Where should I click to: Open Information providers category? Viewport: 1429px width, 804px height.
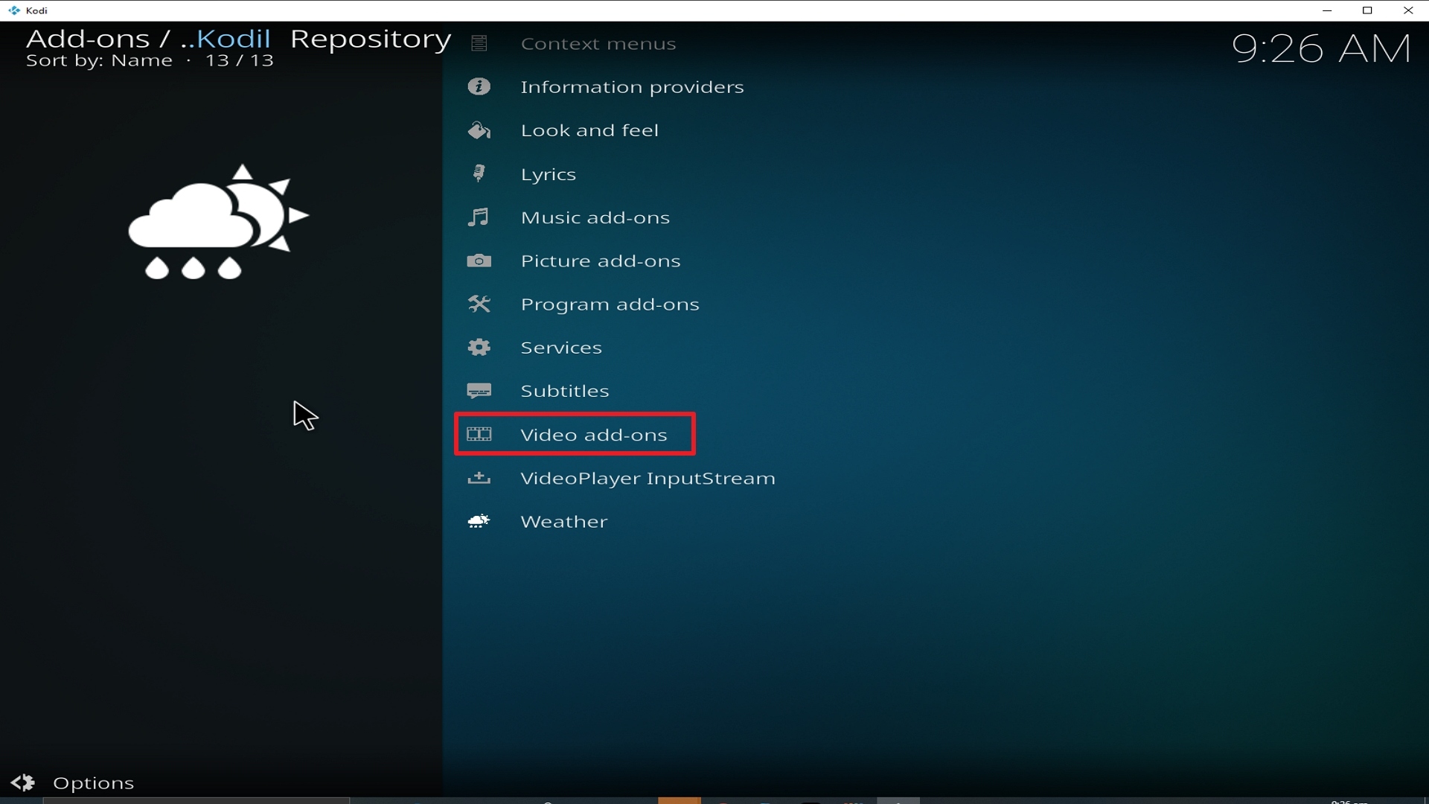tap(632, 87)
